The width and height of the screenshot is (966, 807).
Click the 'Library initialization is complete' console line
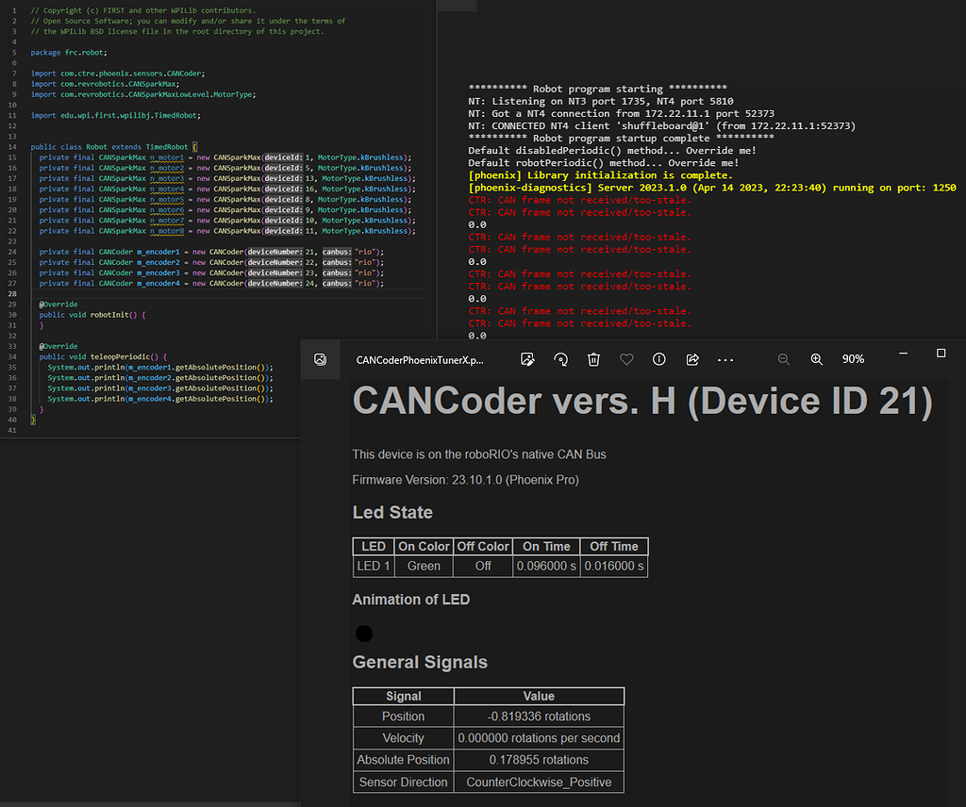[600, 175]
